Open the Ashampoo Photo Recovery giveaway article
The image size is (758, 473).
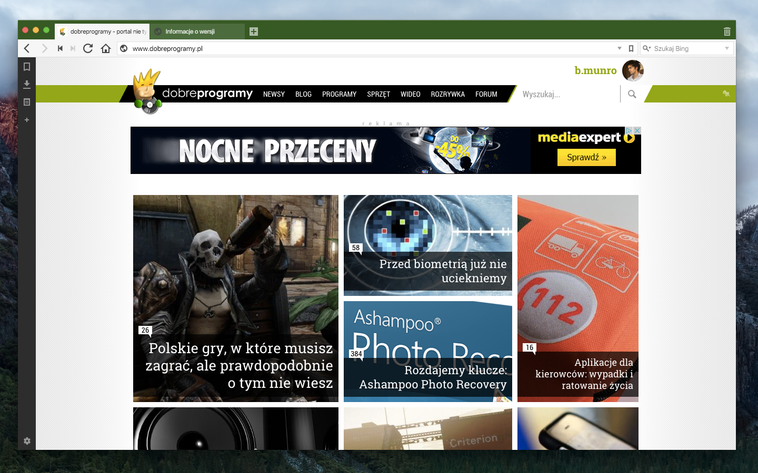(x=428, y=352)
